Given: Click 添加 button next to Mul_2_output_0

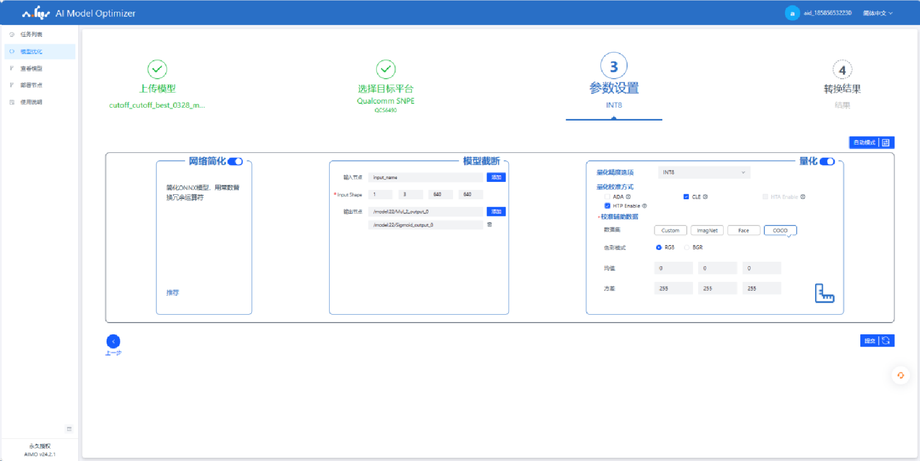Looking at the screenshot, I should click(x=496, y=212).
